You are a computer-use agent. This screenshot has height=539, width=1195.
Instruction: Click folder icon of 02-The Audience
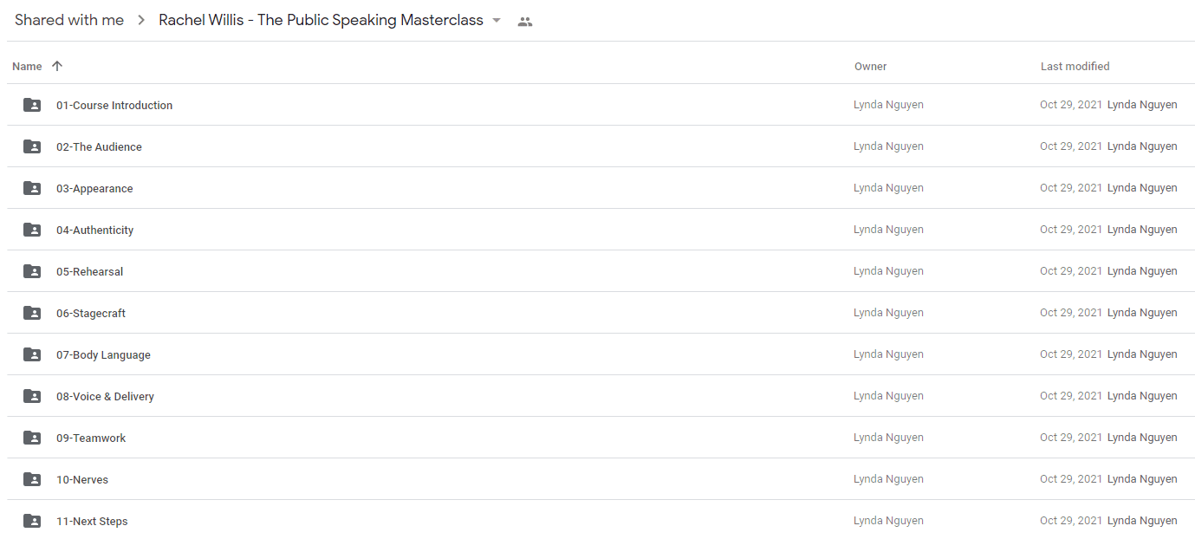click(x=32, y=146)
